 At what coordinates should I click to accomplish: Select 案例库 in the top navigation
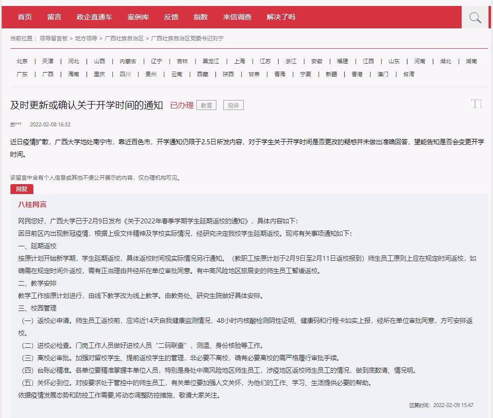(x=138, y=17)
